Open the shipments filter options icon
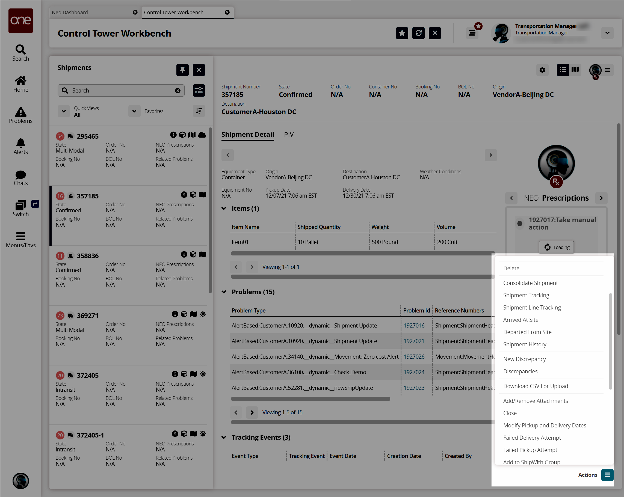The height and width of the screenshot is (497, 624). tap(199, 91)
